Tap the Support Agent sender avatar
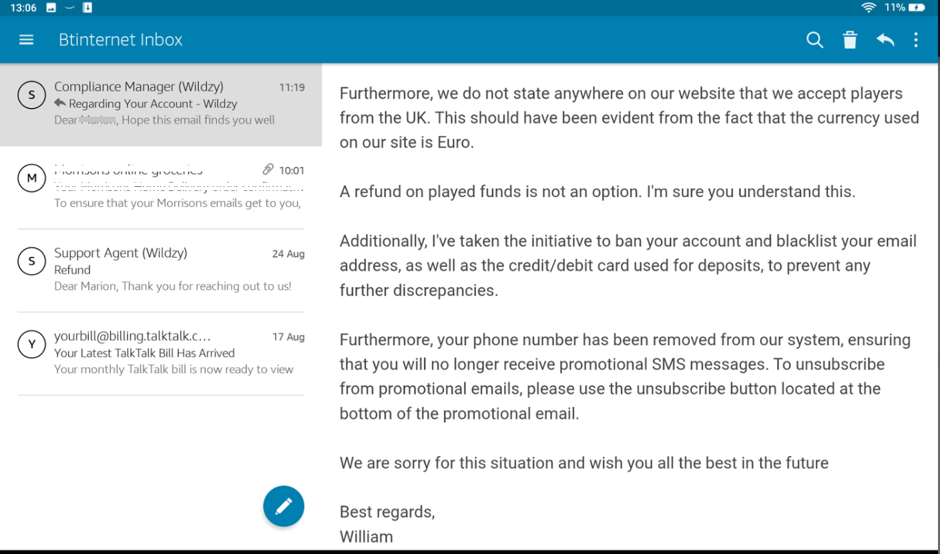 tap(31, 262)
